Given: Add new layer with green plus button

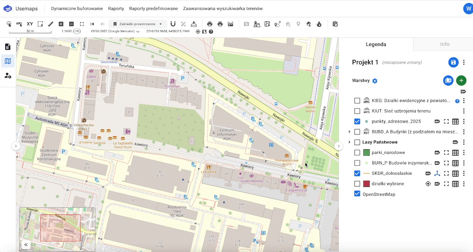Looking at the screenshot, I should point(461,81).
